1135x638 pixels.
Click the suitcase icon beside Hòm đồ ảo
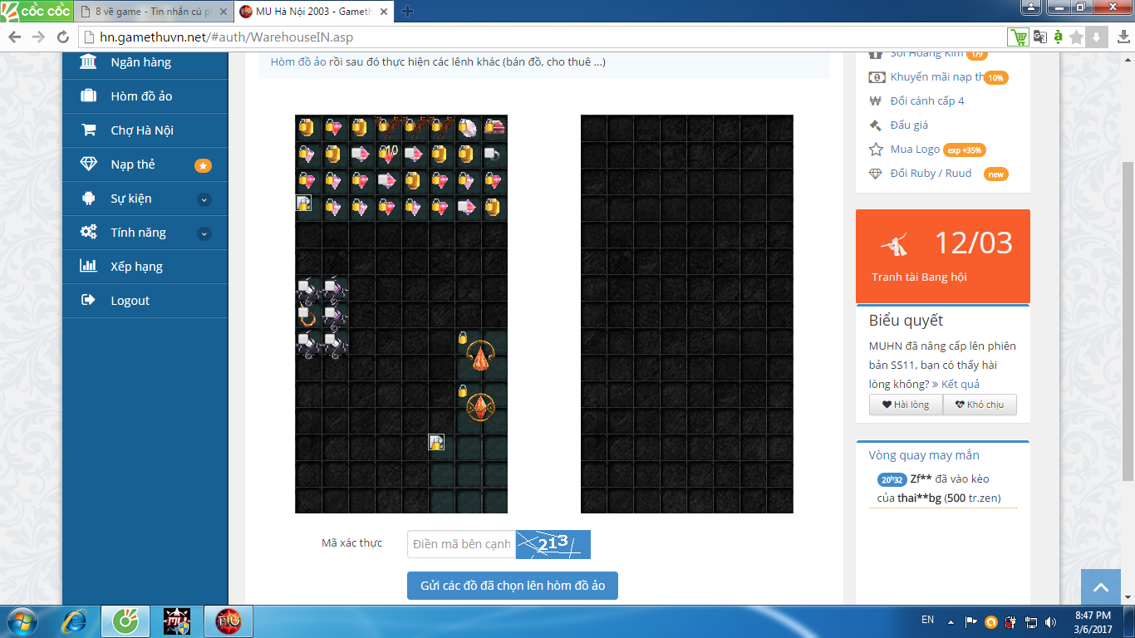[88, 96]
